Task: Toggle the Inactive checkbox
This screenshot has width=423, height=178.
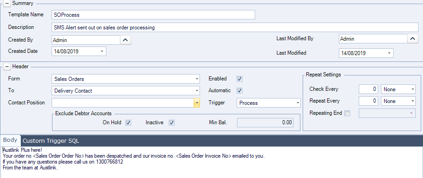Action: coord(171,123)
